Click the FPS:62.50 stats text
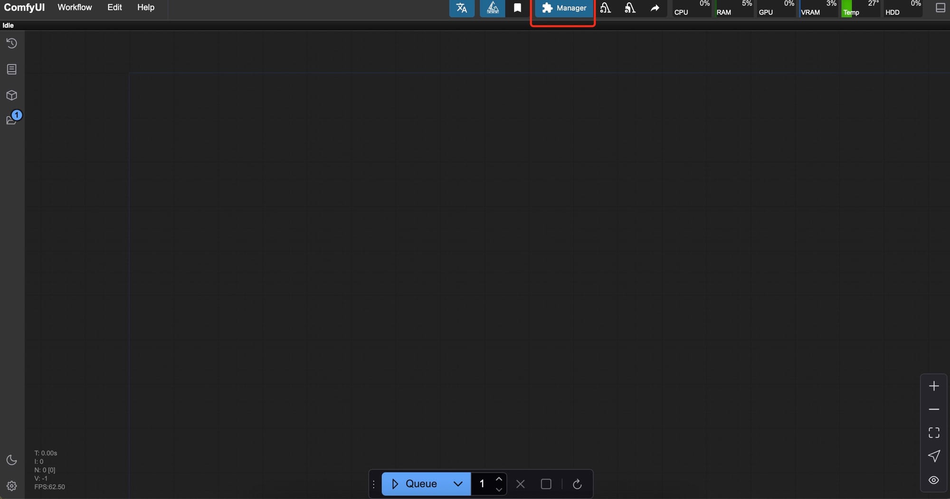950x499 pixels. click(49, 487)
